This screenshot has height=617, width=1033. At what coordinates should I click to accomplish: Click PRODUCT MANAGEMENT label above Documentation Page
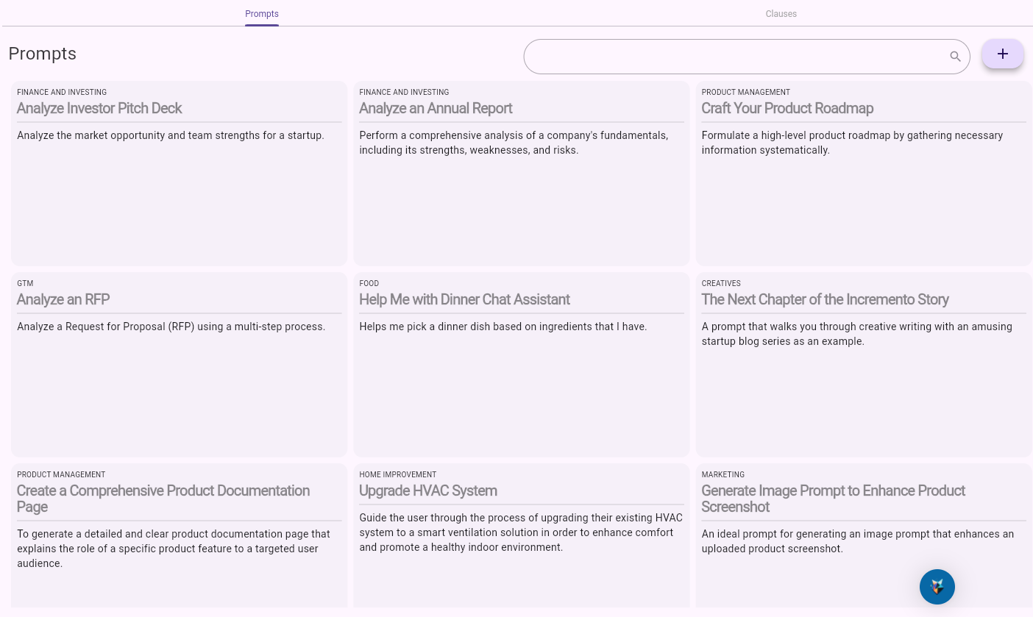tap(61, 474)
